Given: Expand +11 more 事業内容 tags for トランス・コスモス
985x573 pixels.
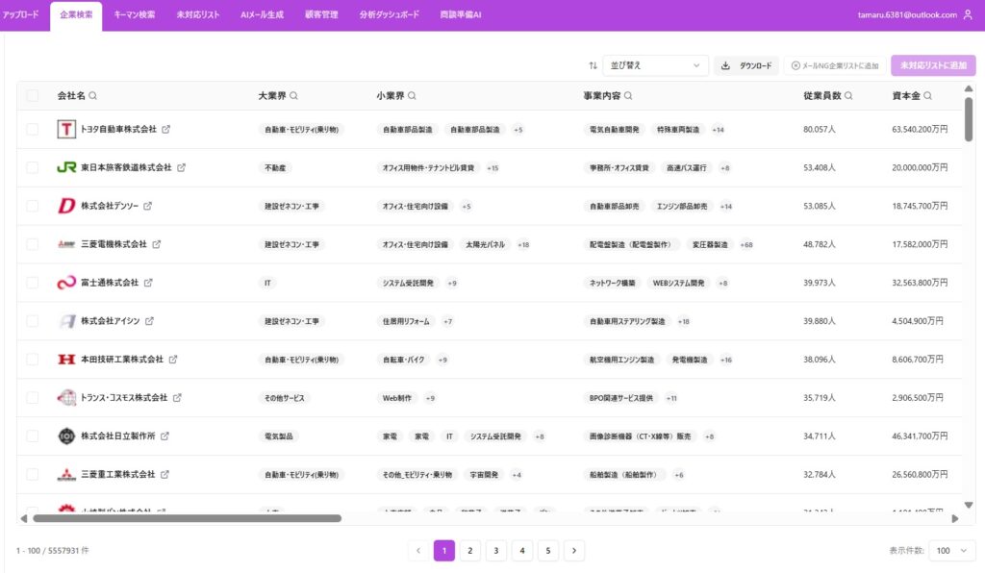Looking at the screenshot, I should click(671, 398).
